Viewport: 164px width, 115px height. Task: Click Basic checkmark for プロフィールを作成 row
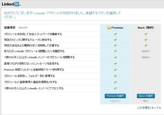[x=146, y=34]
